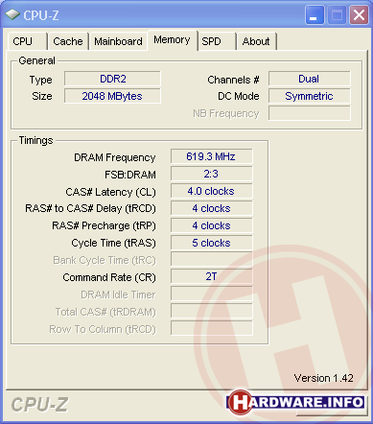Click the CAS# Latency (CL) label

(110, 192)
